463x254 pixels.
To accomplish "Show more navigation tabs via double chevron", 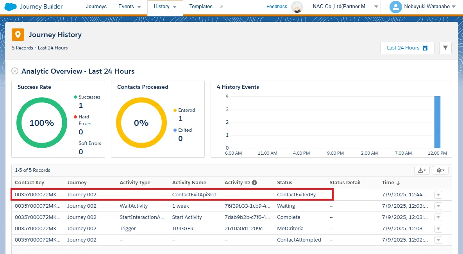I will pos(222,6).
